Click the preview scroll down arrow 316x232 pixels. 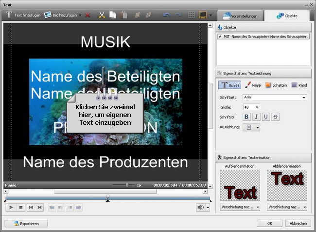(x=210, y=186)
